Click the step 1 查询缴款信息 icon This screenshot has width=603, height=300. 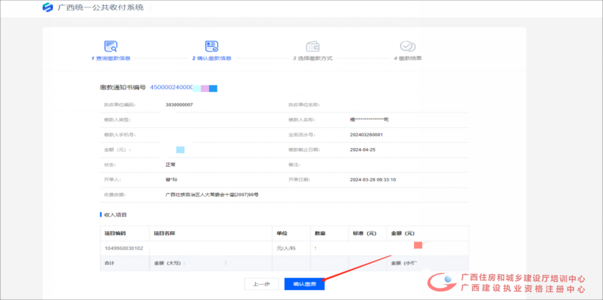[111, 47]
